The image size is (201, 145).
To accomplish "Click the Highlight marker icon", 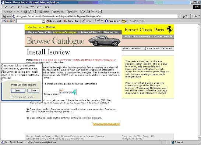I will pos(139,21).
